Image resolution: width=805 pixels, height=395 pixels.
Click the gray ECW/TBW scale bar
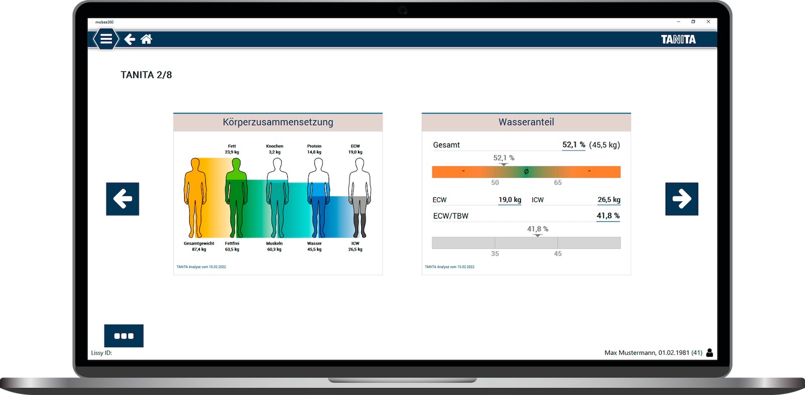(526, 243)
